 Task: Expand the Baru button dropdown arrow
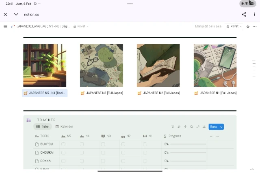point(221,127)
